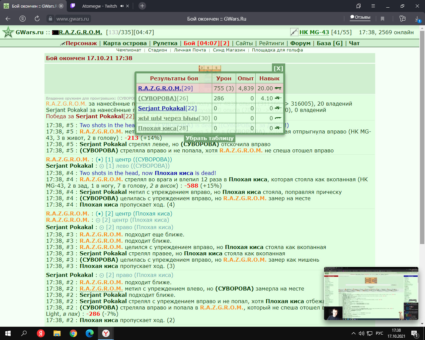Viewport: 425px width, 340px height.
Task: Close the GWars.Ru tab
Action: click(61, 6)
